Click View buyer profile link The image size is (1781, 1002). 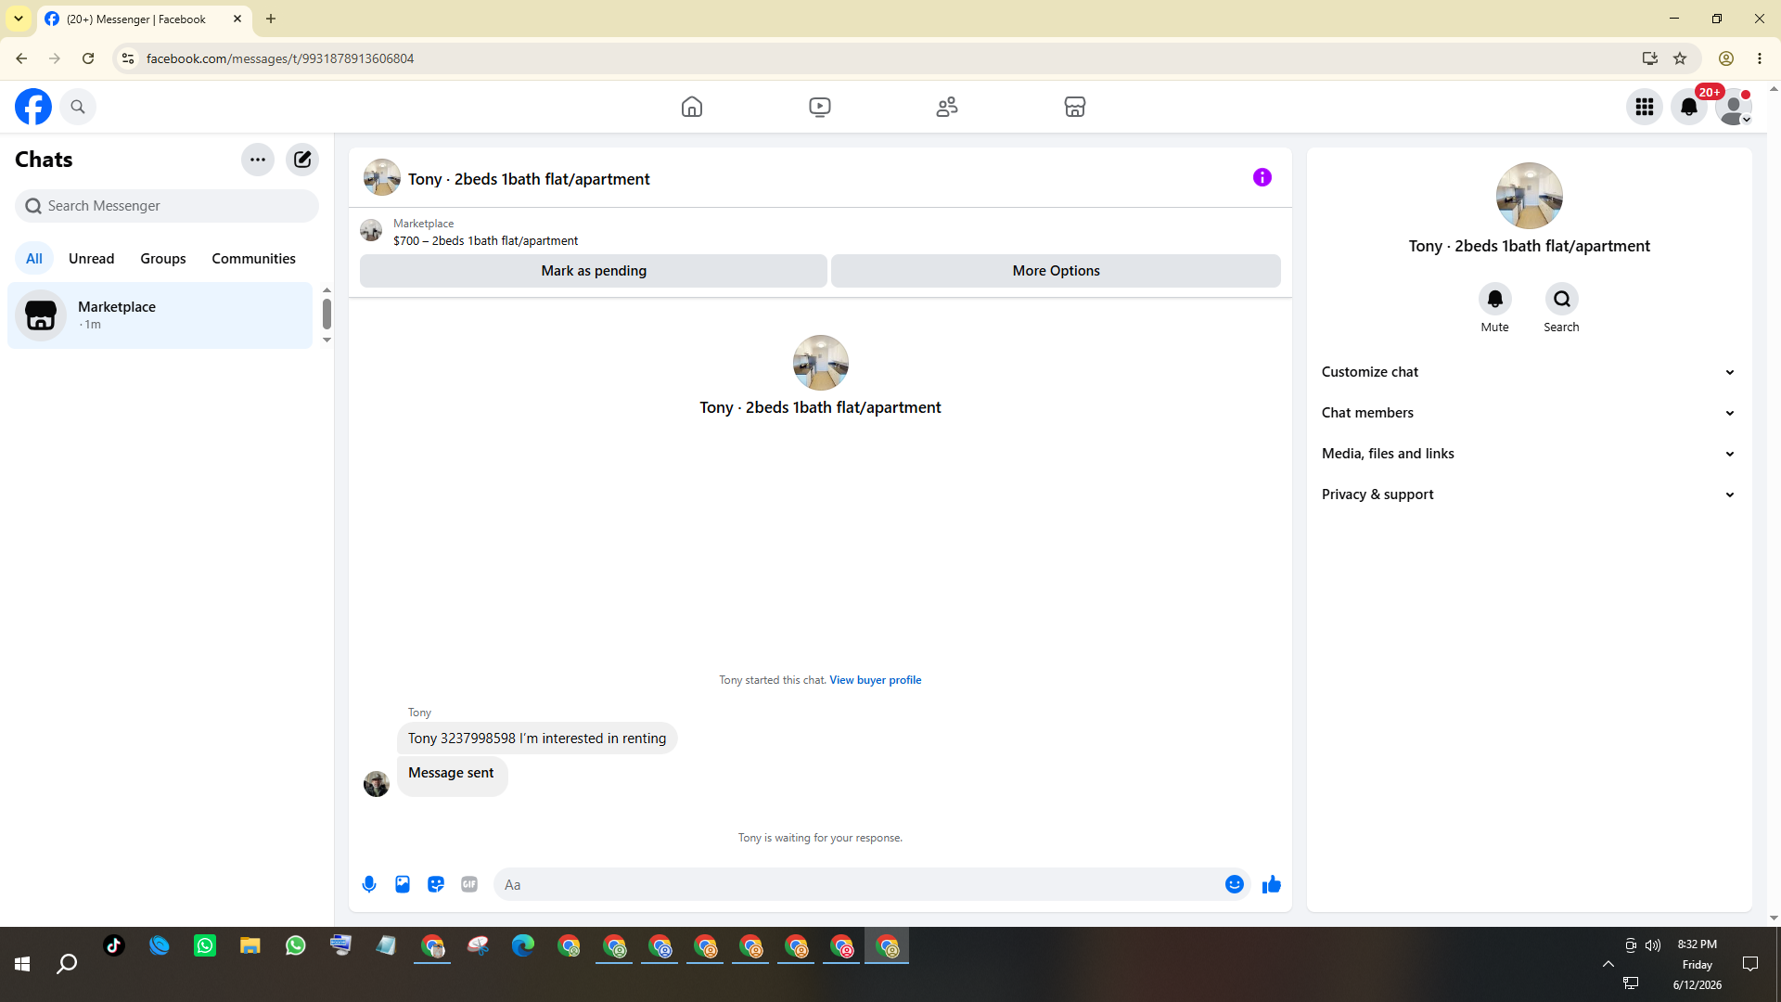(x=876, y=680)
